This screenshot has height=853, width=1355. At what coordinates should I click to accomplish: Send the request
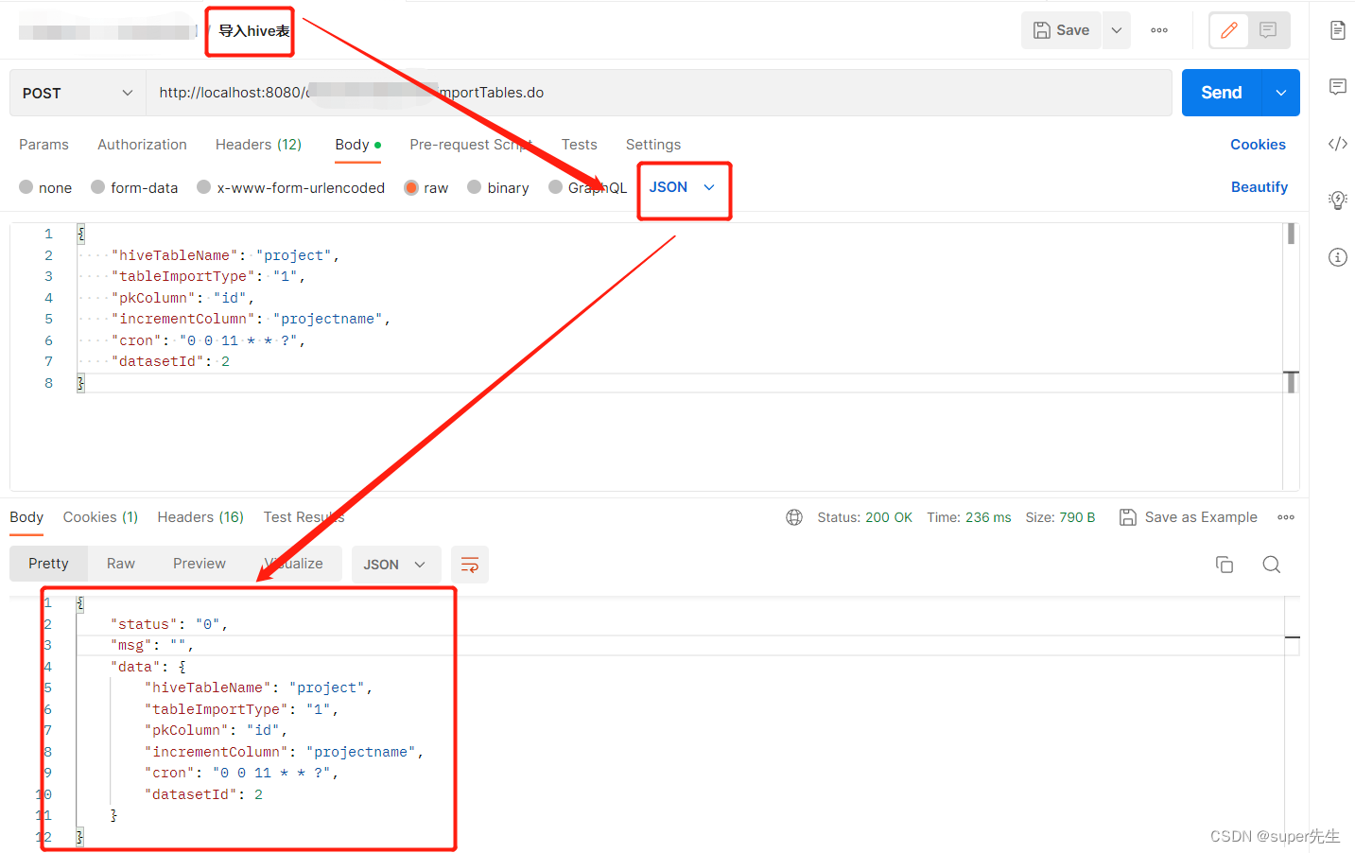click(x=1222, y=93)
